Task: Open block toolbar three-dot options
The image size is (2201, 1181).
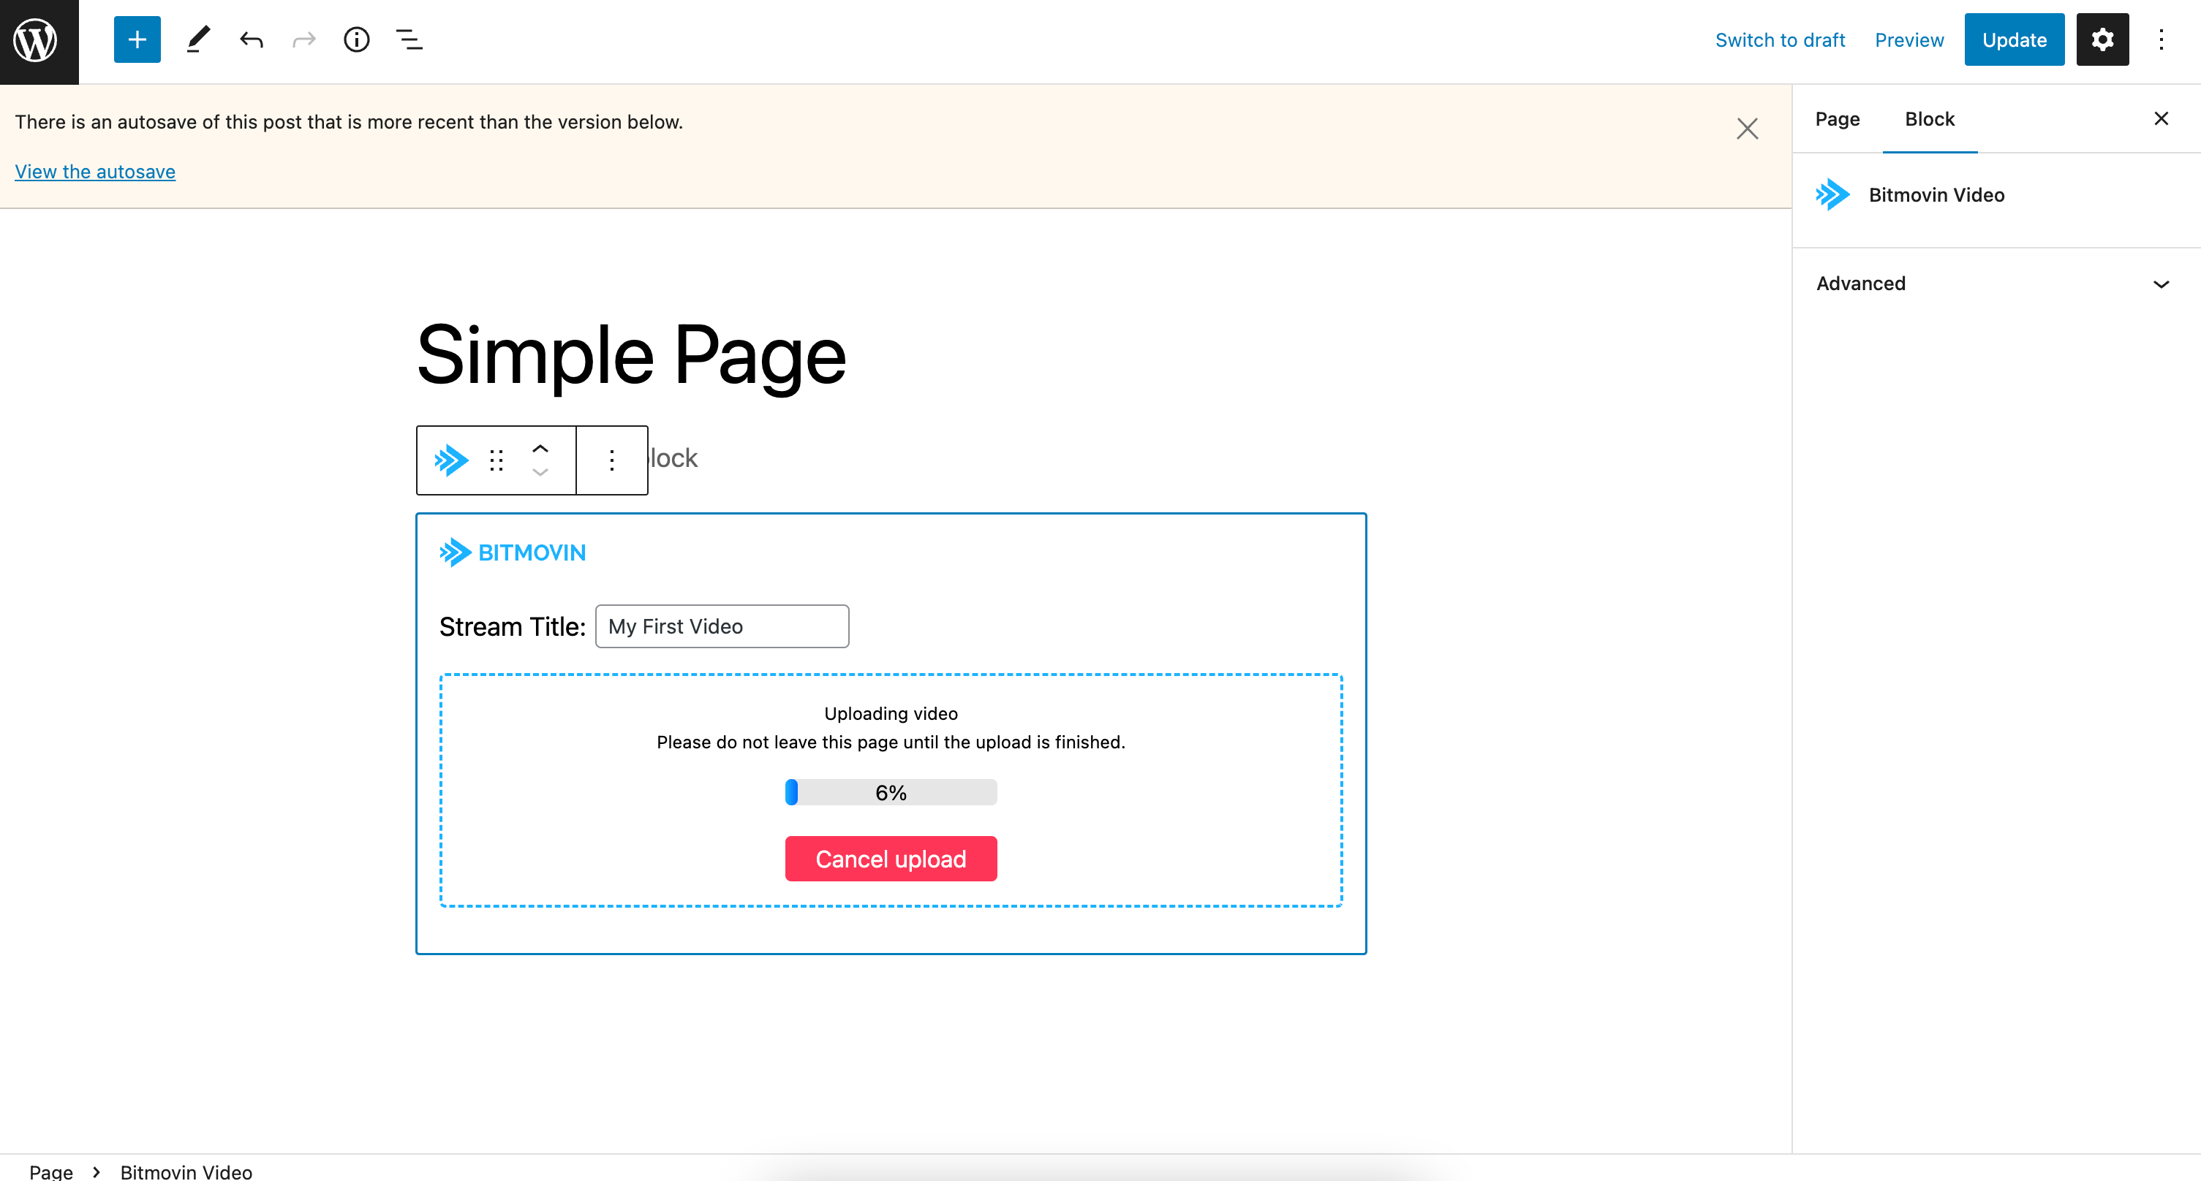Action: [612, 460]
